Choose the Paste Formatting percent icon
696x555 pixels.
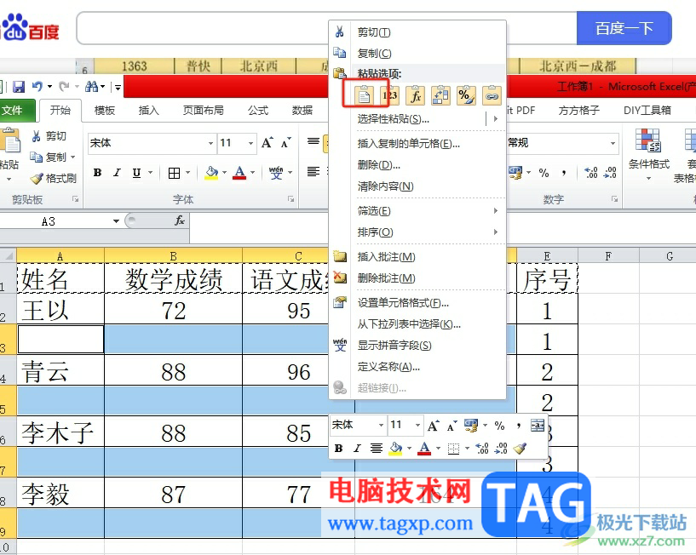[466, 95]
